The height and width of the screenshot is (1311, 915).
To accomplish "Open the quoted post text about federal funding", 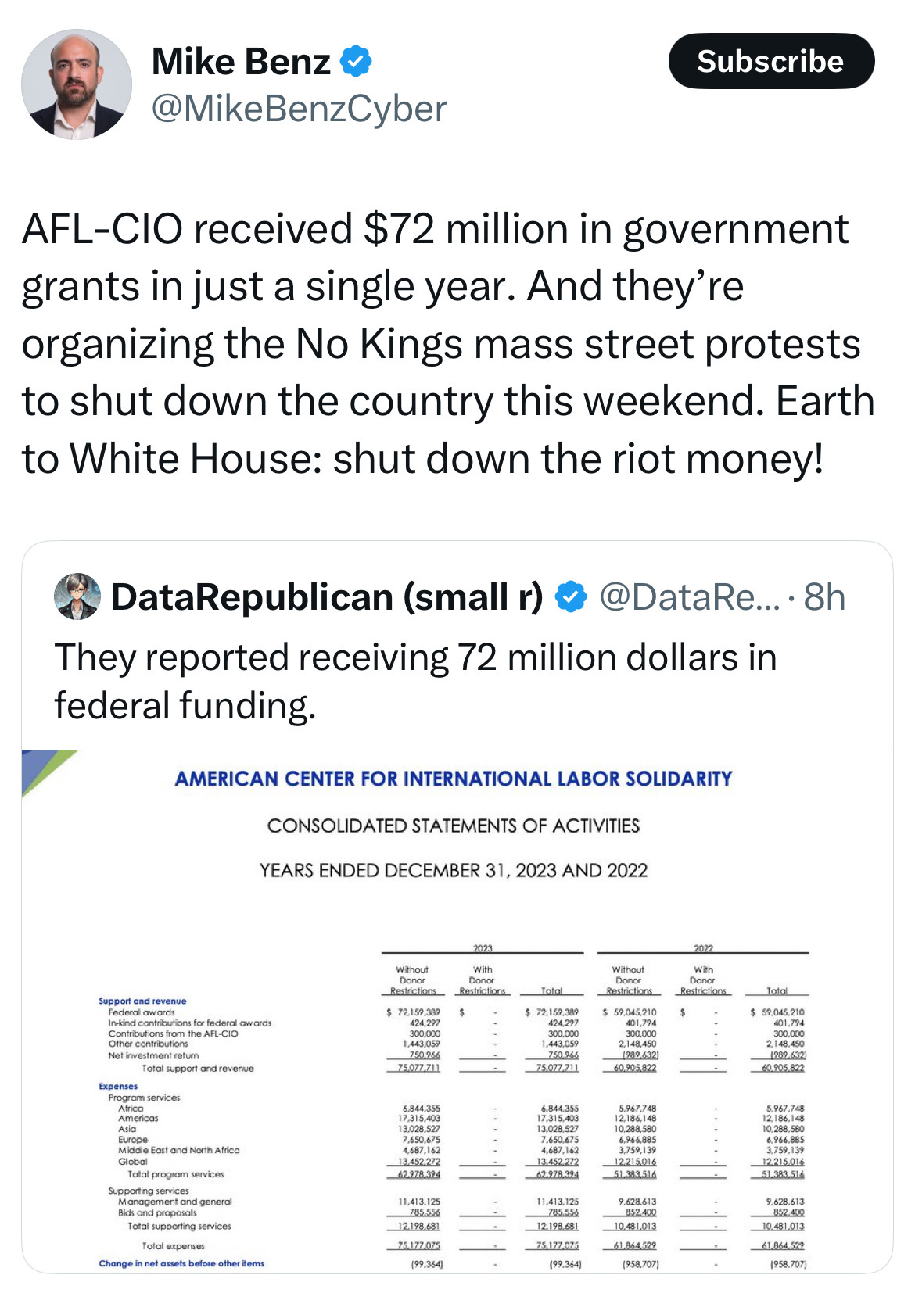I will coord(415,681).
